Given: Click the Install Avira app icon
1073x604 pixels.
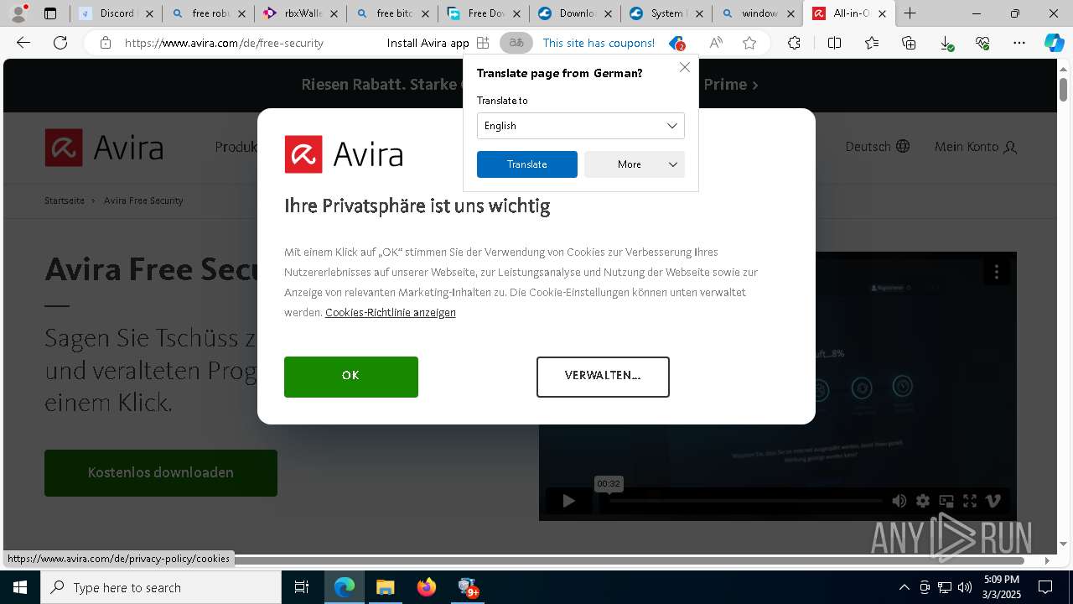Looking at the screenshot, I should (483, 43).
